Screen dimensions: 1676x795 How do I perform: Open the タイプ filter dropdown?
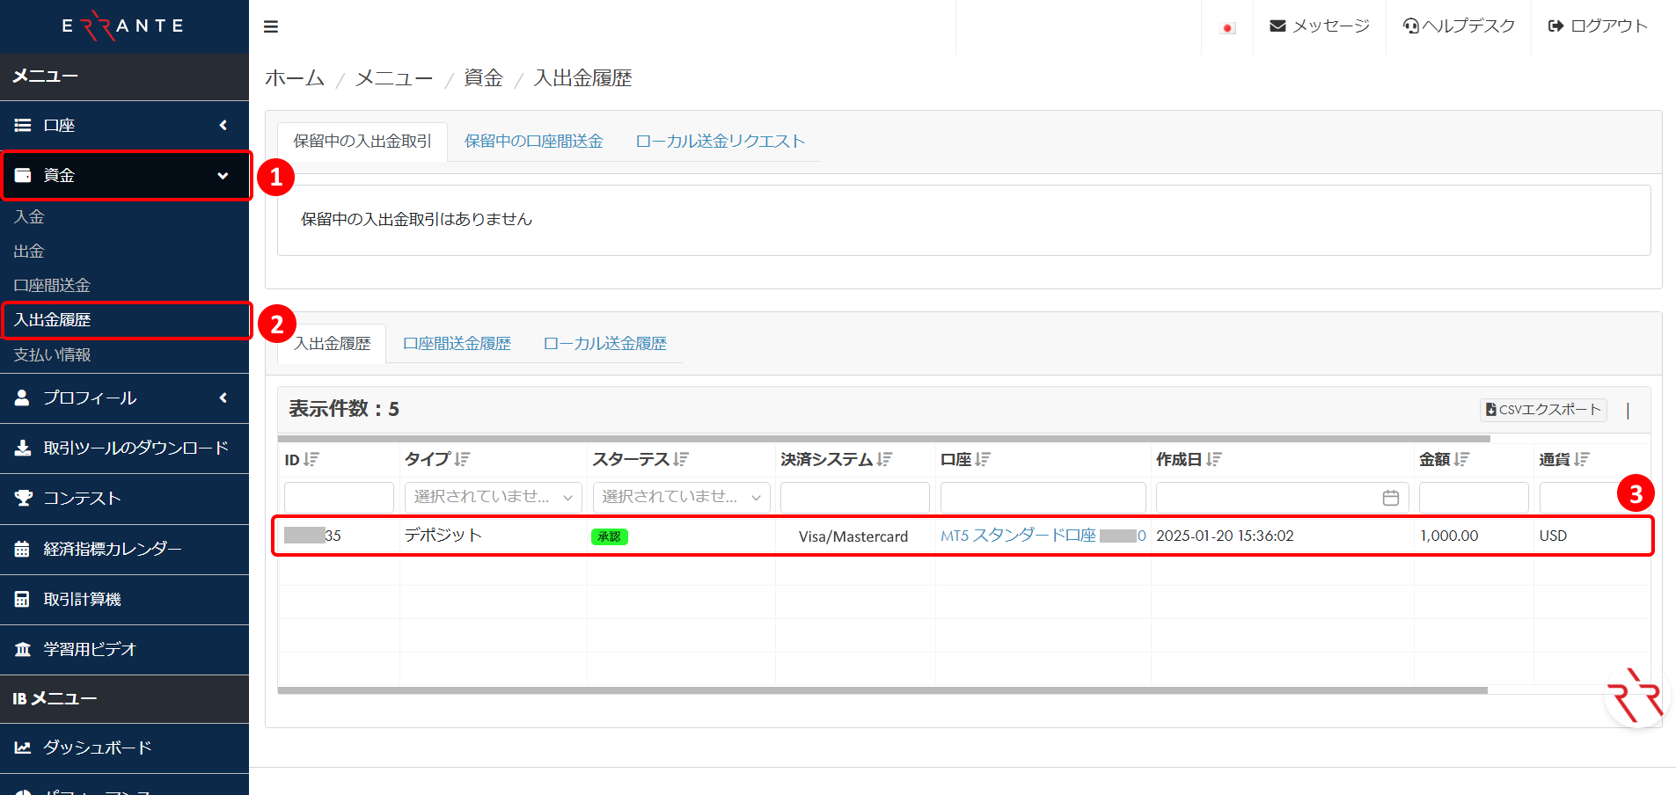coord(493,498)
